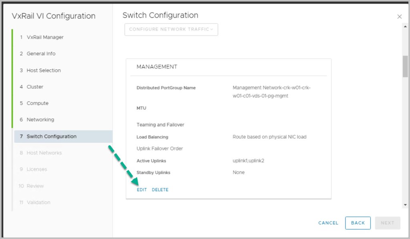Delete the Management network traffic
This screenshot has width=410, height=239.
click(x=160, y=190)
